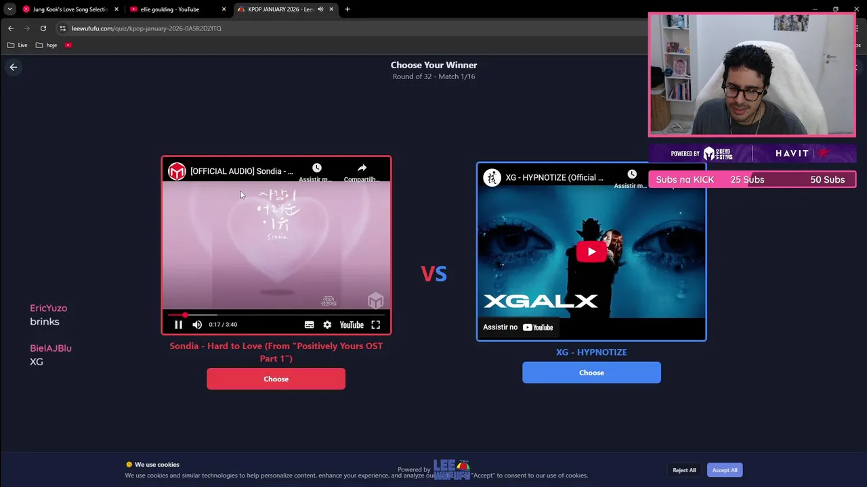Enter fullscreen on the Sondia video
Image resolution: width=867 pixels, height=487 pixels.
[375, 325]
